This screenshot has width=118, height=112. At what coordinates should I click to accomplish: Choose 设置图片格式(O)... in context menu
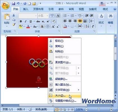pyautogui.click(x=65, y=101)
